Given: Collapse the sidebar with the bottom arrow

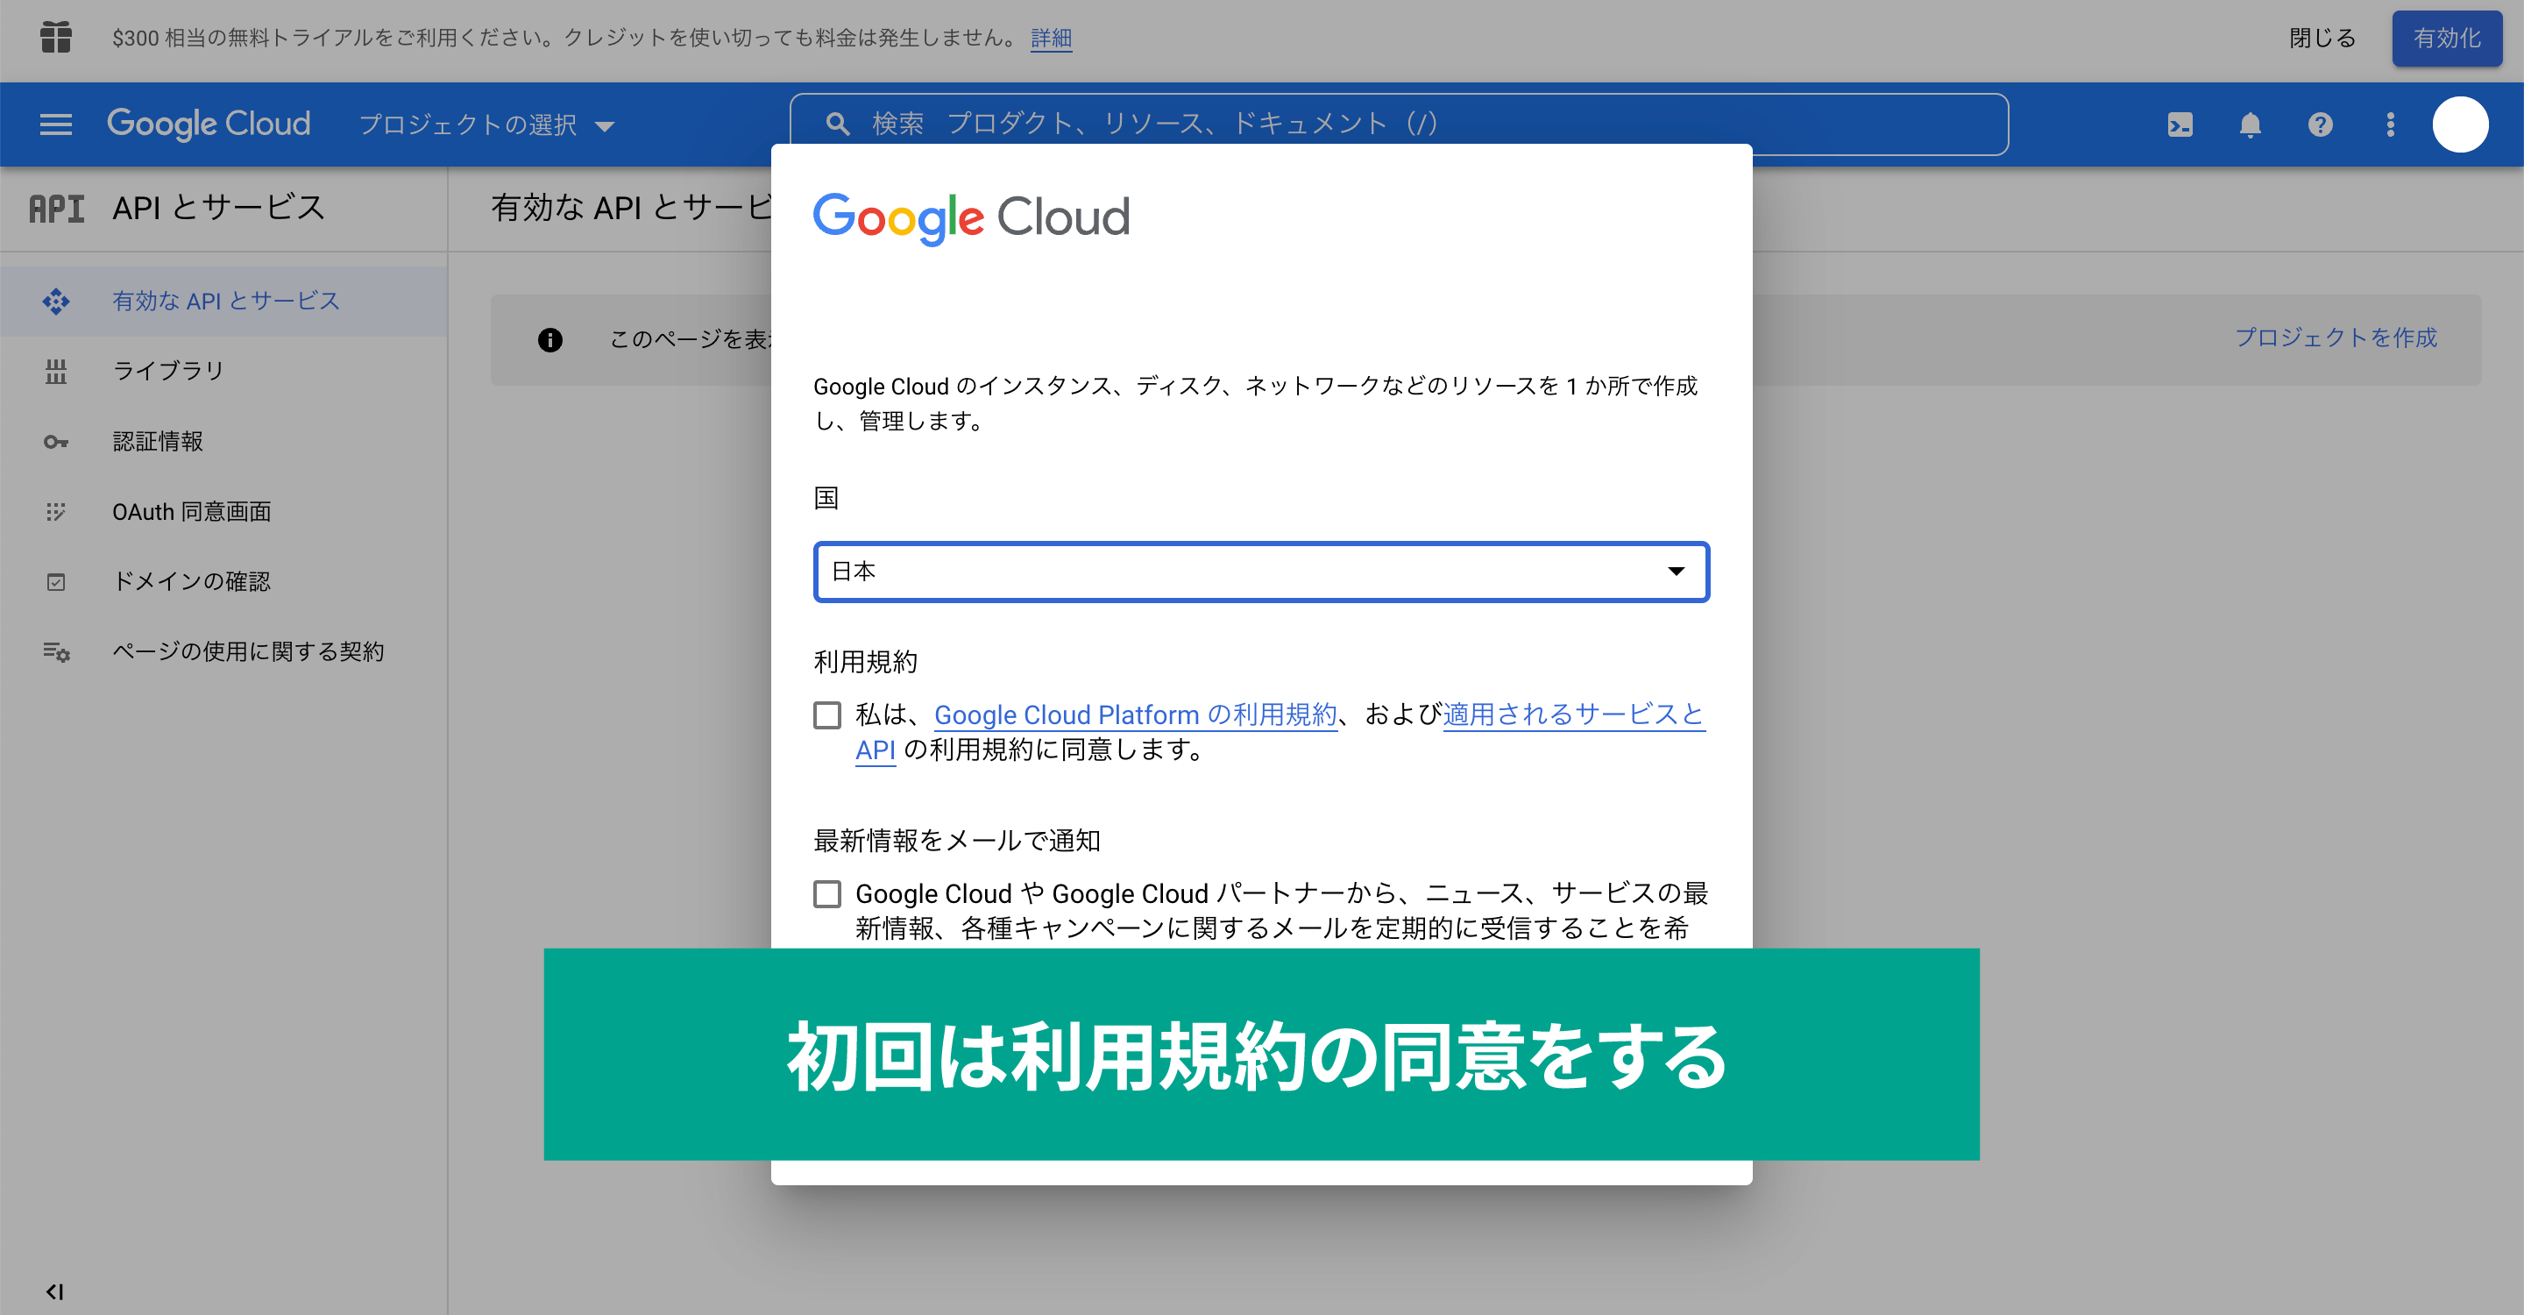Looking at the screenshot, I should point(55,1291).
